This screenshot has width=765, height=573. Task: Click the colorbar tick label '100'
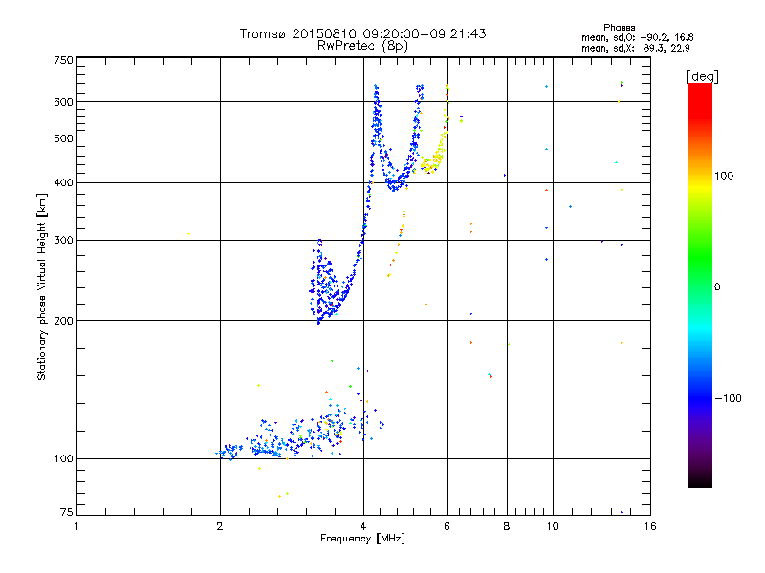(724, 176)
